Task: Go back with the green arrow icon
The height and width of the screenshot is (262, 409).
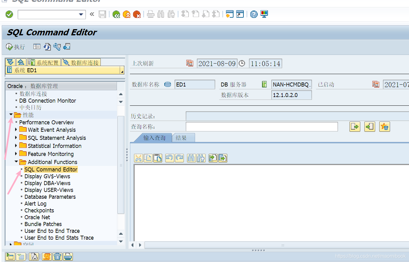Action: pos(116,14)
